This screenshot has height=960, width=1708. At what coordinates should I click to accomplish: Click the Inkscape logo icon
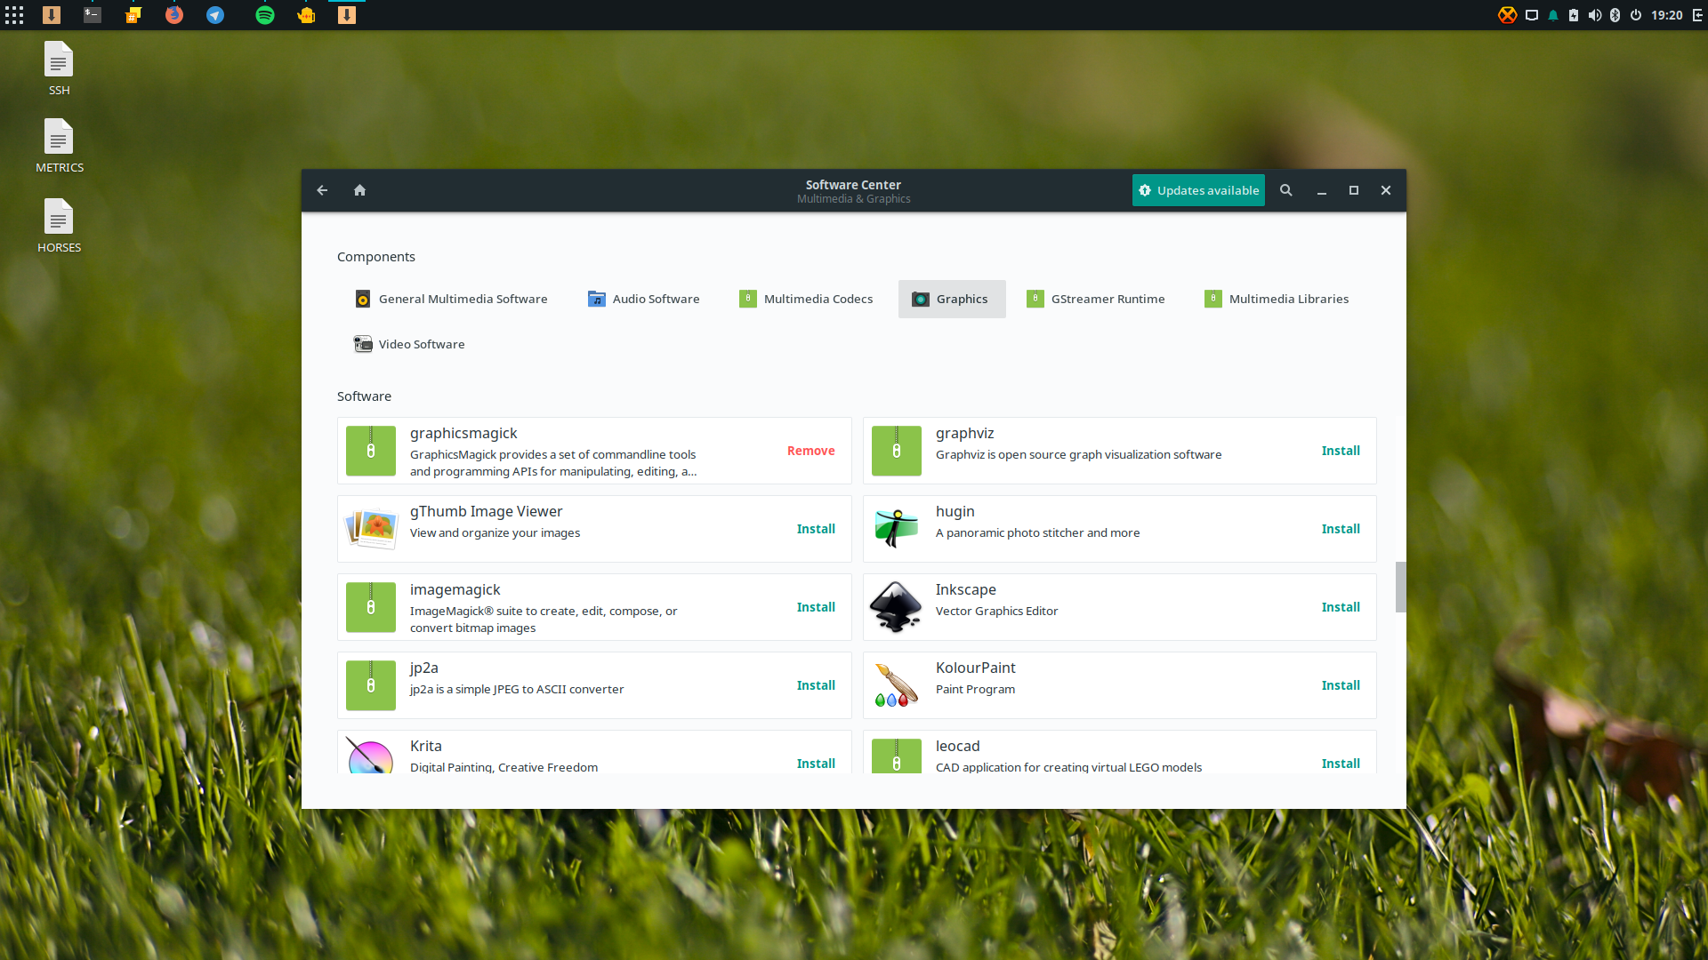pos(896,607)
